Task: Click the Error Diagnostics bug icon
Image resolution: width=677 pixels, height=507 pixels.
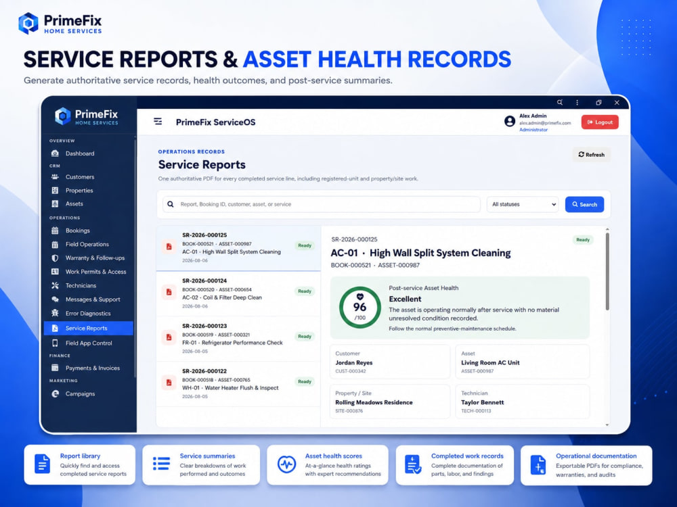Action: point(55,313)
